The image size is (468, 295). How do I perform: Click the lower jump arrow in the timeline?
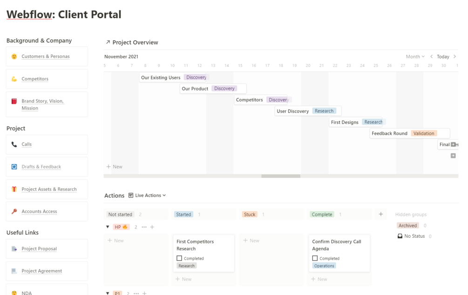pyautogui.click(x=453, y=156)
